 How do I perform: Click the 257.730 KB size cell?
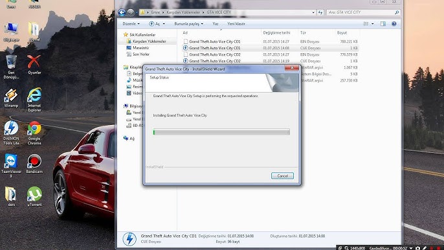[x=349, y=80]
